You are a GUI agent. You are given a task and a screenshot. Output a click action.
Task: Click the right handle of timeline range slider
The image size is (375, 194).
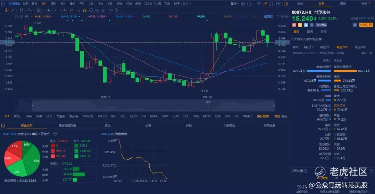[x=274, y=105]
